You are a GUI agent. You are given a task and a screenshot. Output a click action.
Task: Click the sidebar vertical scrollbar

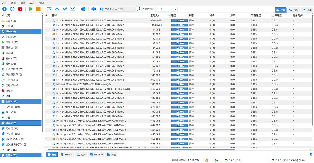pos(42,73)
